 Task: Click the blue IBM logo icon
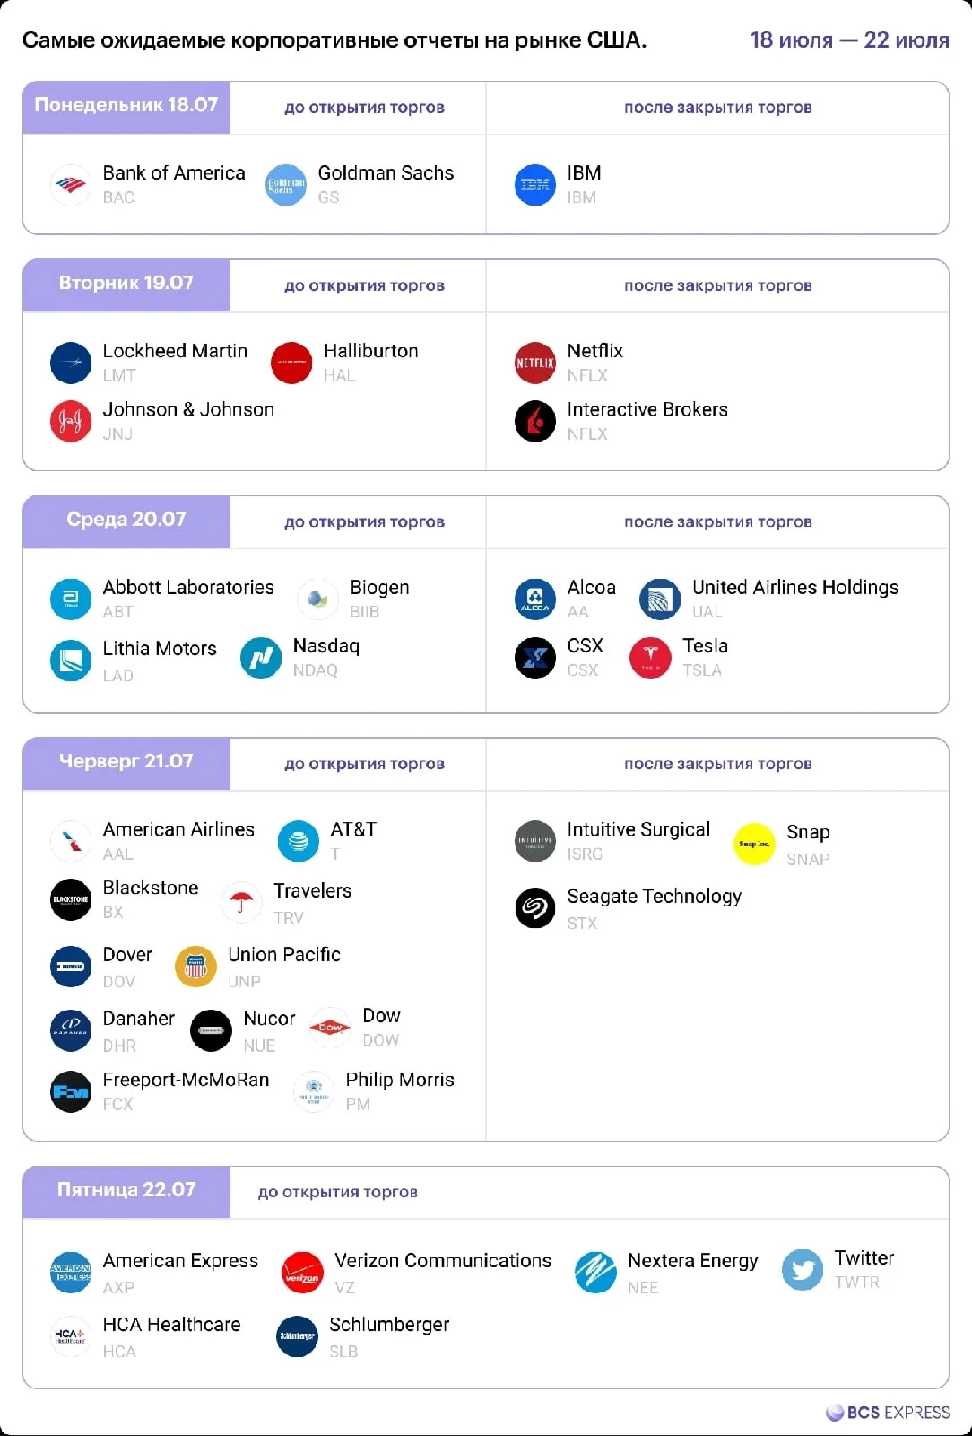coord(535,185)
